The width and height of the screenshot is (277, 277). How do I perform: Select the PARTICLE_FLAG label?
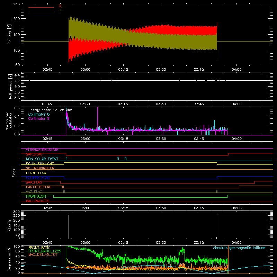pyautogui.click(x=39, y=187)
